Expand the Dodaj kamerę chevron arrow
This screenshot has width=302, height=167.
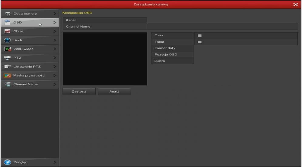(55, 14)
